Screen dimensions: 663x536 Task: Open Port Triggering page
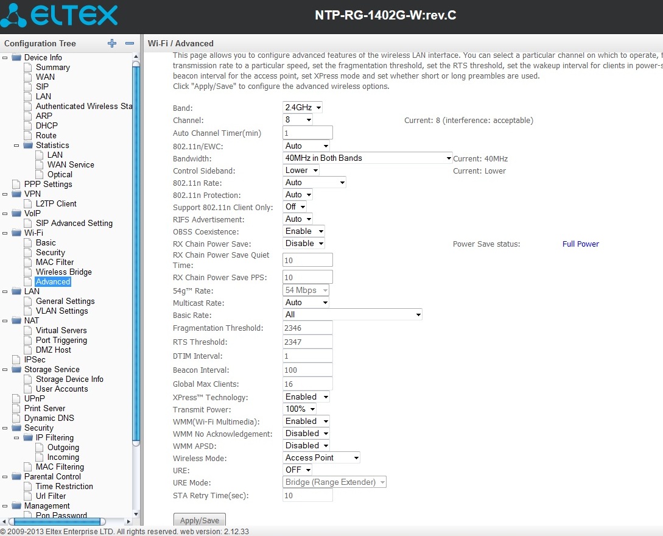tap(61, 340)
